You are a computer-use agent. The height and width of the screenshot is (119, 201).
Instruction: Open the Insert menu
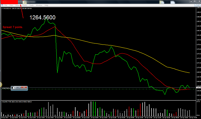[17, 5]
